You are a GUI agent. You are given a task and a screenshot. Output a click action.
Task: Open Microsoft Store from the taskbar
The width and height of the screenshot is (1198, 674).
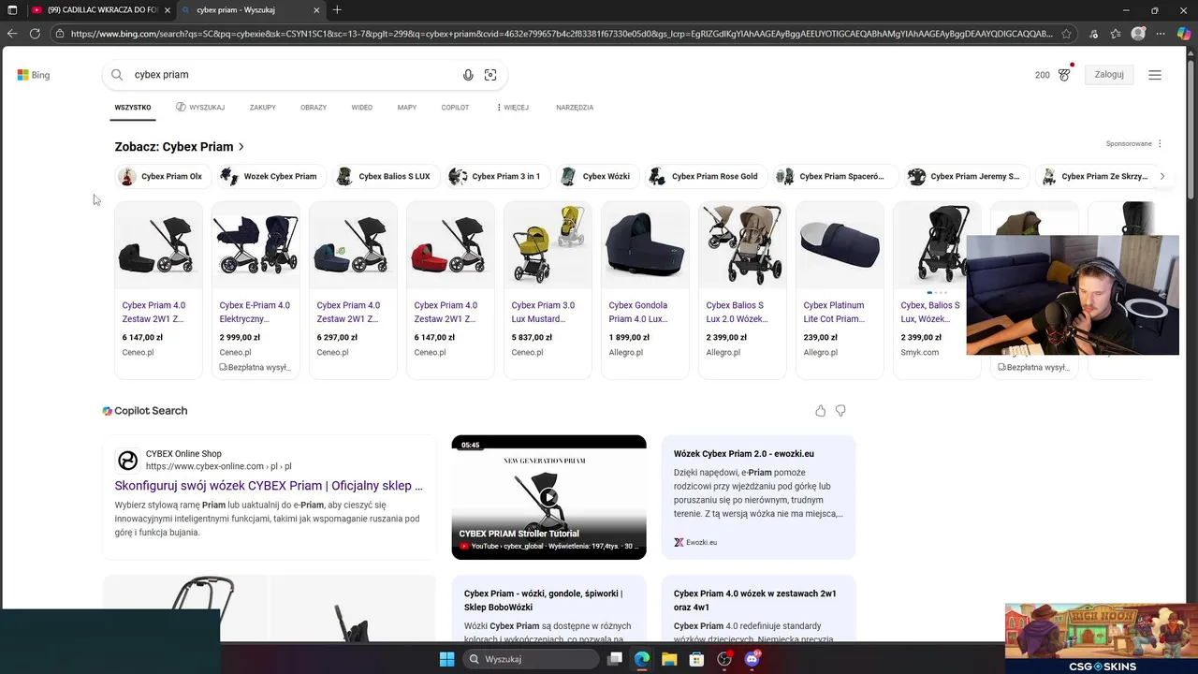click(x=696, y=659)
